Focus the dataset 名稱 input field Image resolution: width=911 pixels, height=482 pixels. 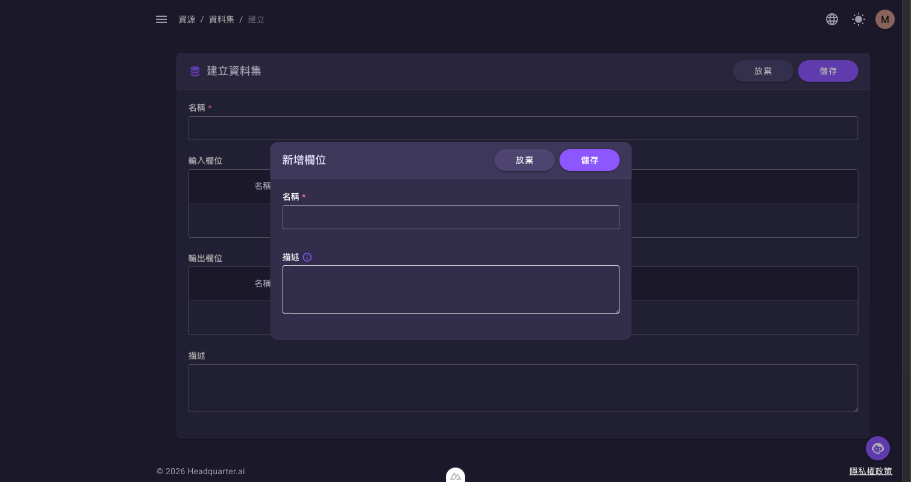523,128
